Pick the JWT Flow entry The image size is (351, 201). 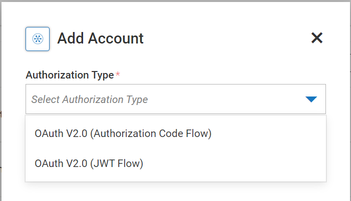pyautogui.click(x=89, y=163)
